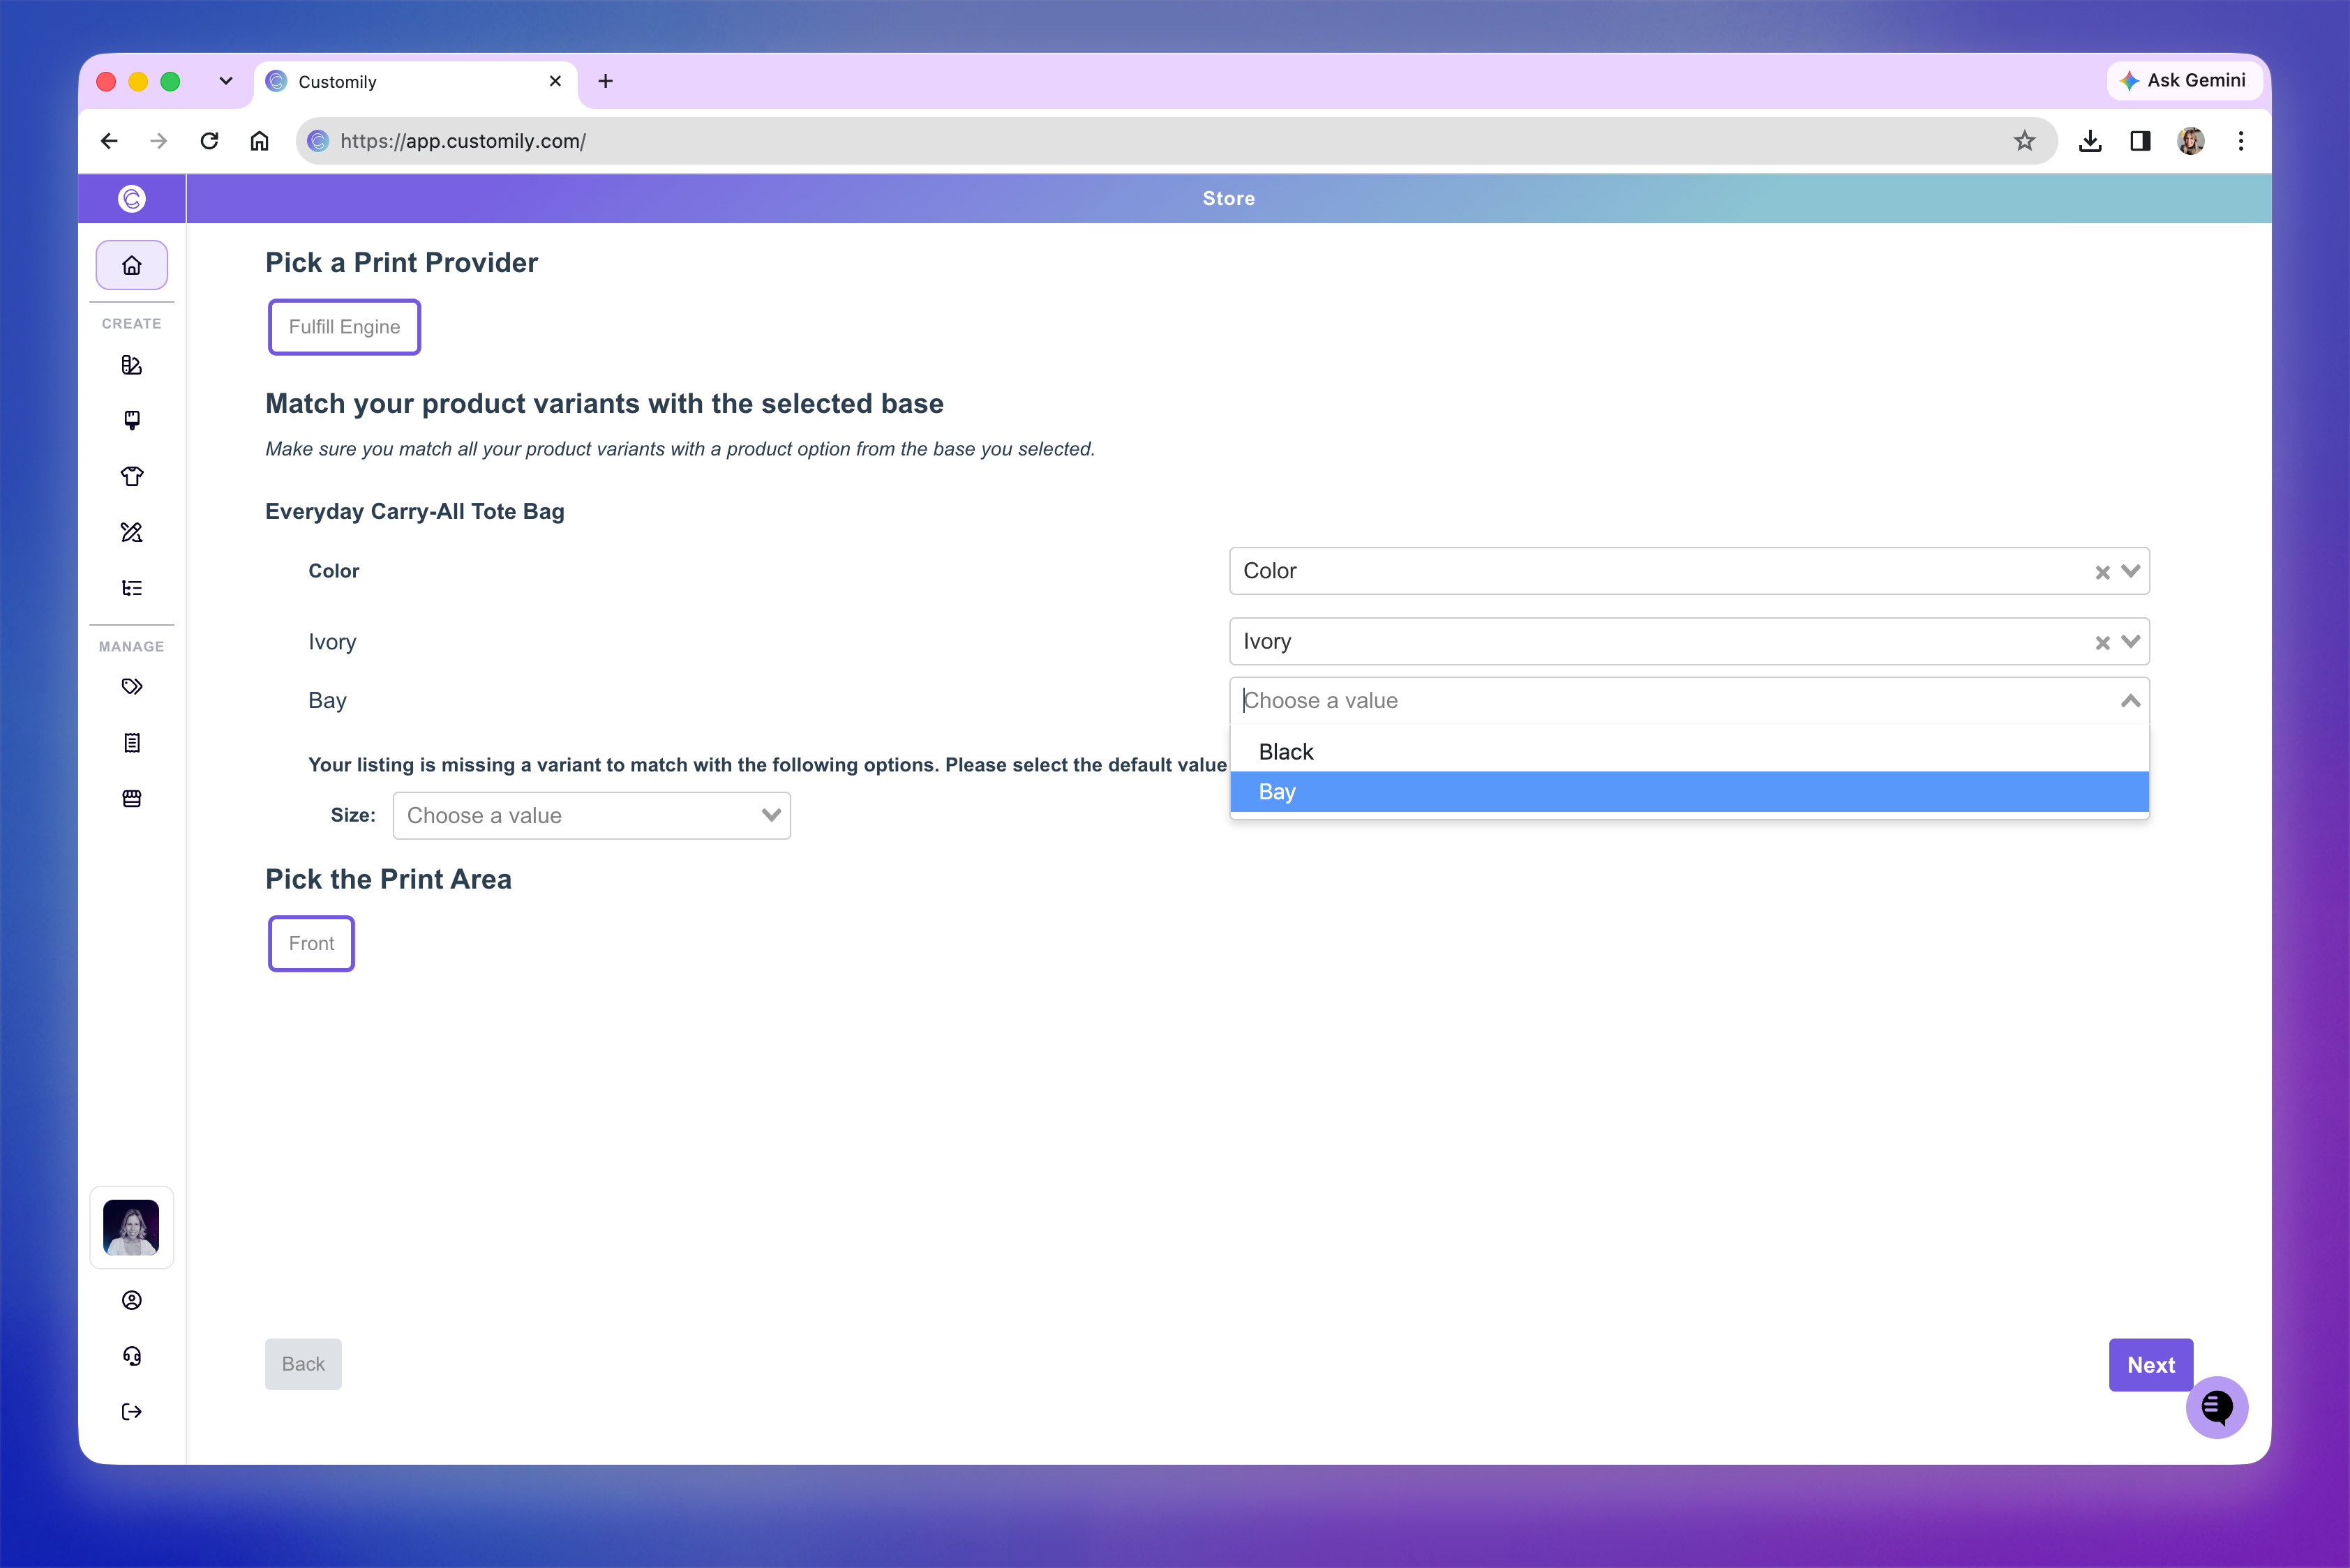Screen dimensions: 2350x1568
Task: Select the Fulfill Engine print provider
Action: click(344, 327)
